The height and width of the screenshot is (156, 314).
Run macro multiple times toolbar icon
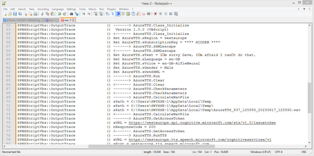171,14
